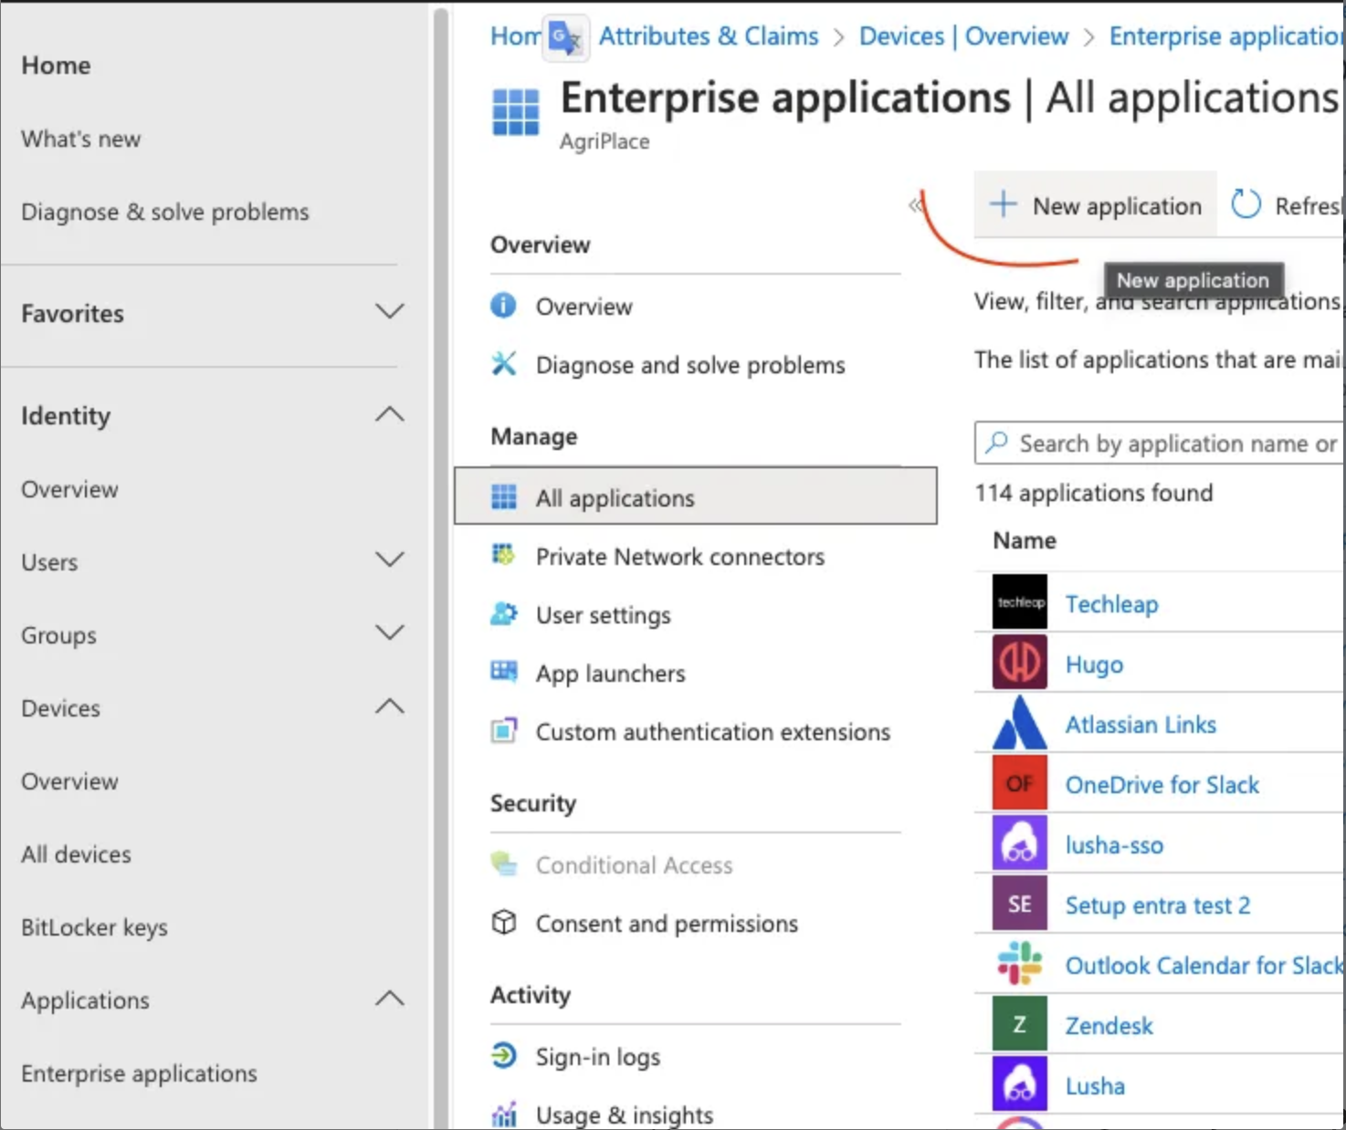Open Devices Overview in the sidebar

69,781
